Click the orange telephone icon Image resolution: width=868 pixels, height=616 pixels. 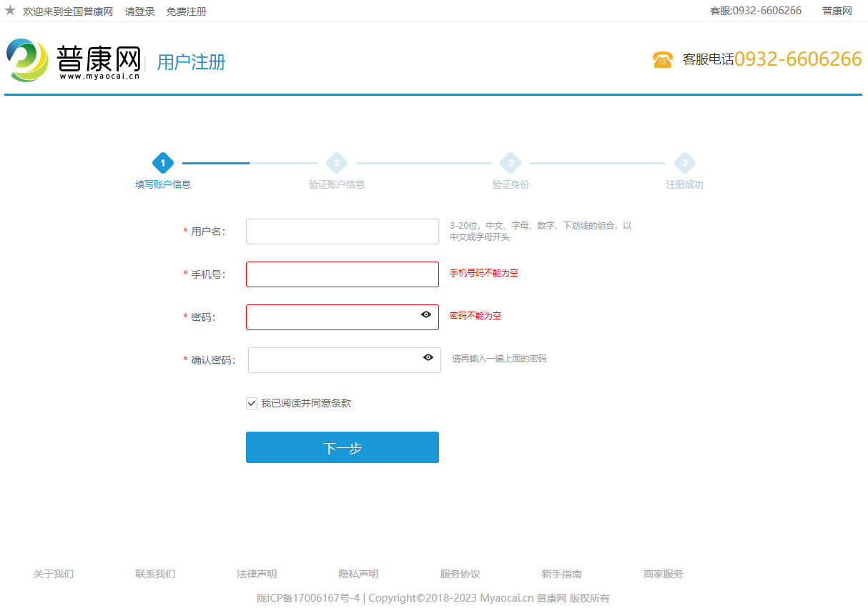pos(663,60)
